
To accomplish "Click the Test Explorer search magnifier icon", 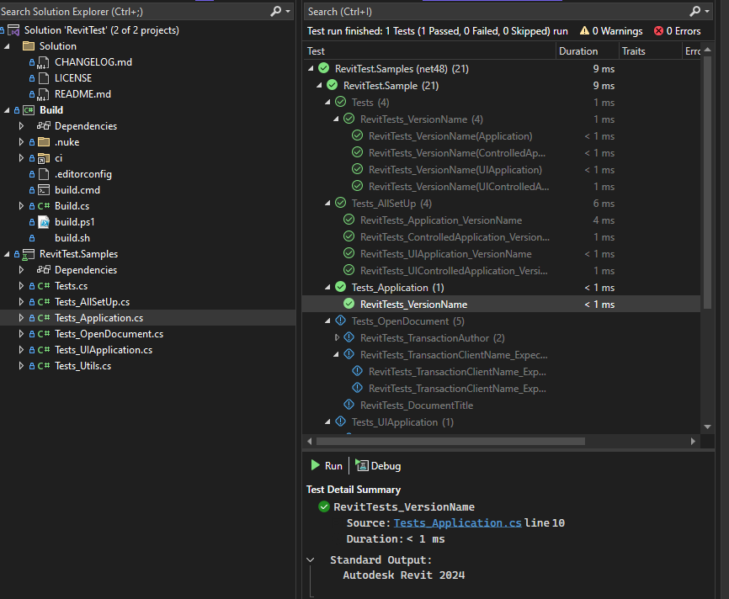I will point(695,11).
